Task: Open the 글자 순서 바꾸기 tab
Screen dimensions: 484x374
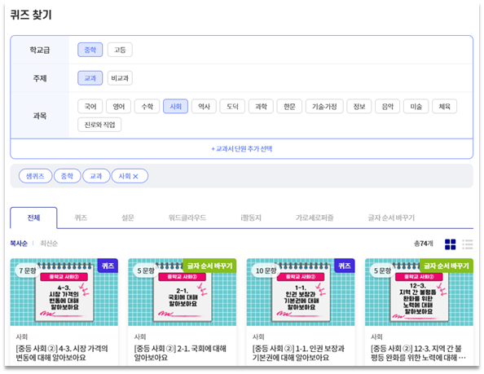Action: point(391,218)
